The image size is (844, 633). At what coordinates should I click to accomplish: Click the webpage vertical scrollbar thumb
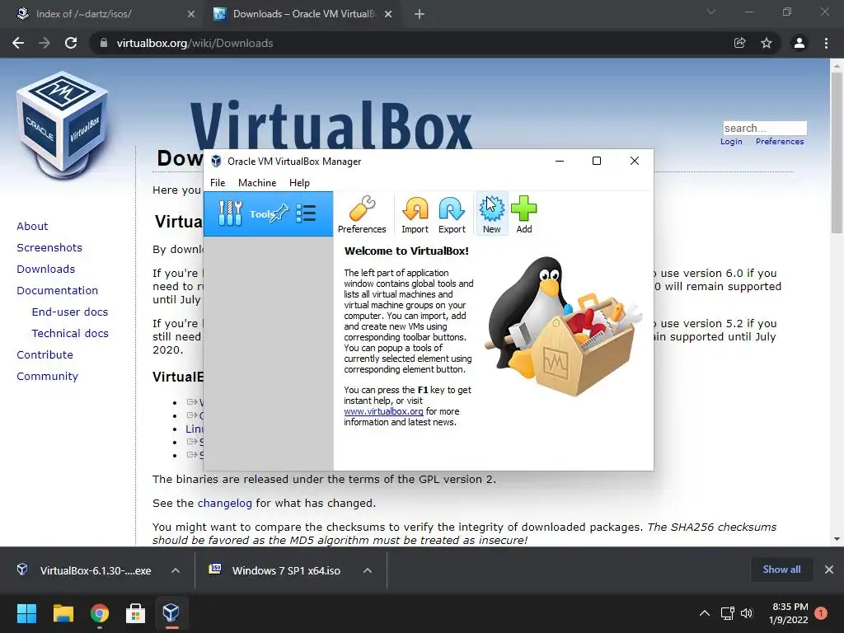coord(837,152)
